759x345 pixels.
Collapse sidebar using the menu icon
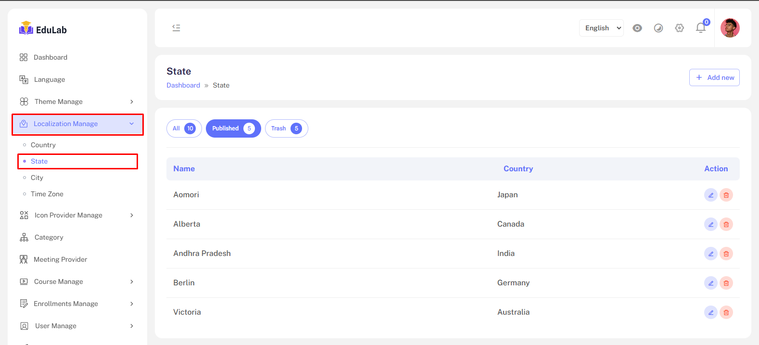coord(177,28)
